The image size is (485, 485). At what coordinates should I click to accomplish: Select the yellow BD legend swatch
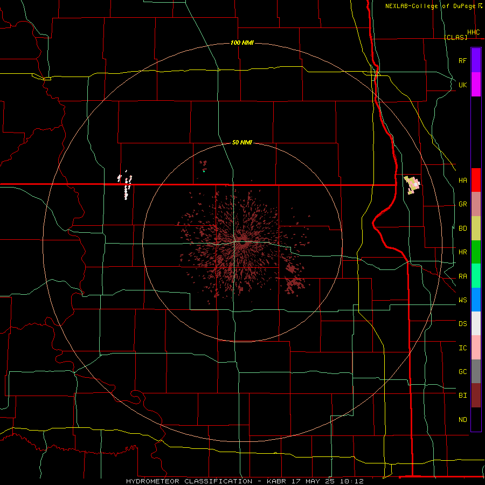click(x=476, y=228)
